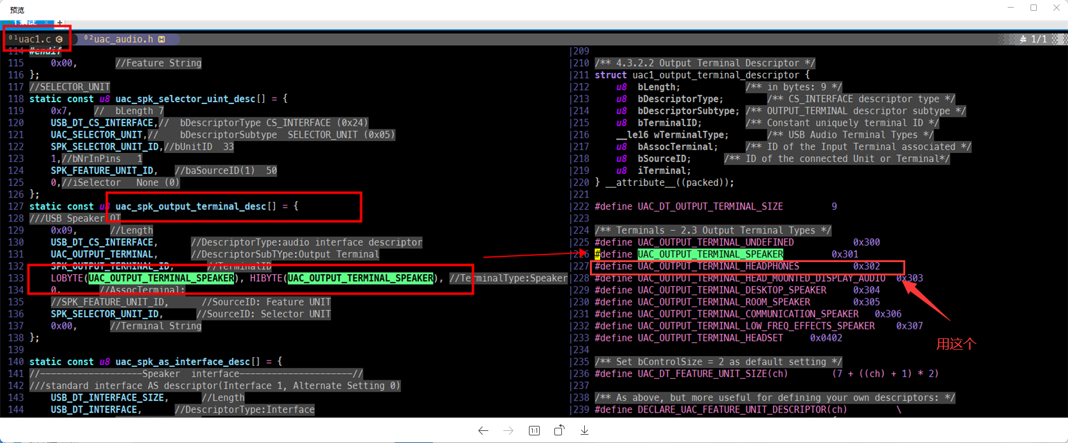Image resolution: width=1068 pixels, height=443 pixels.
Task: Click the UAC_OUTPUT_TERMINAL_COMMUNICATION_SPEAKER define
Action: tap(748, 314)
